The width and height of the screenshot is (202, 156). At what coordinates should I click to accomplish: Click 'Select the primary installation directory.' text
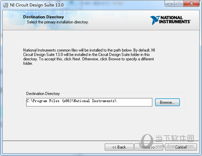click(x=58, y=22)
